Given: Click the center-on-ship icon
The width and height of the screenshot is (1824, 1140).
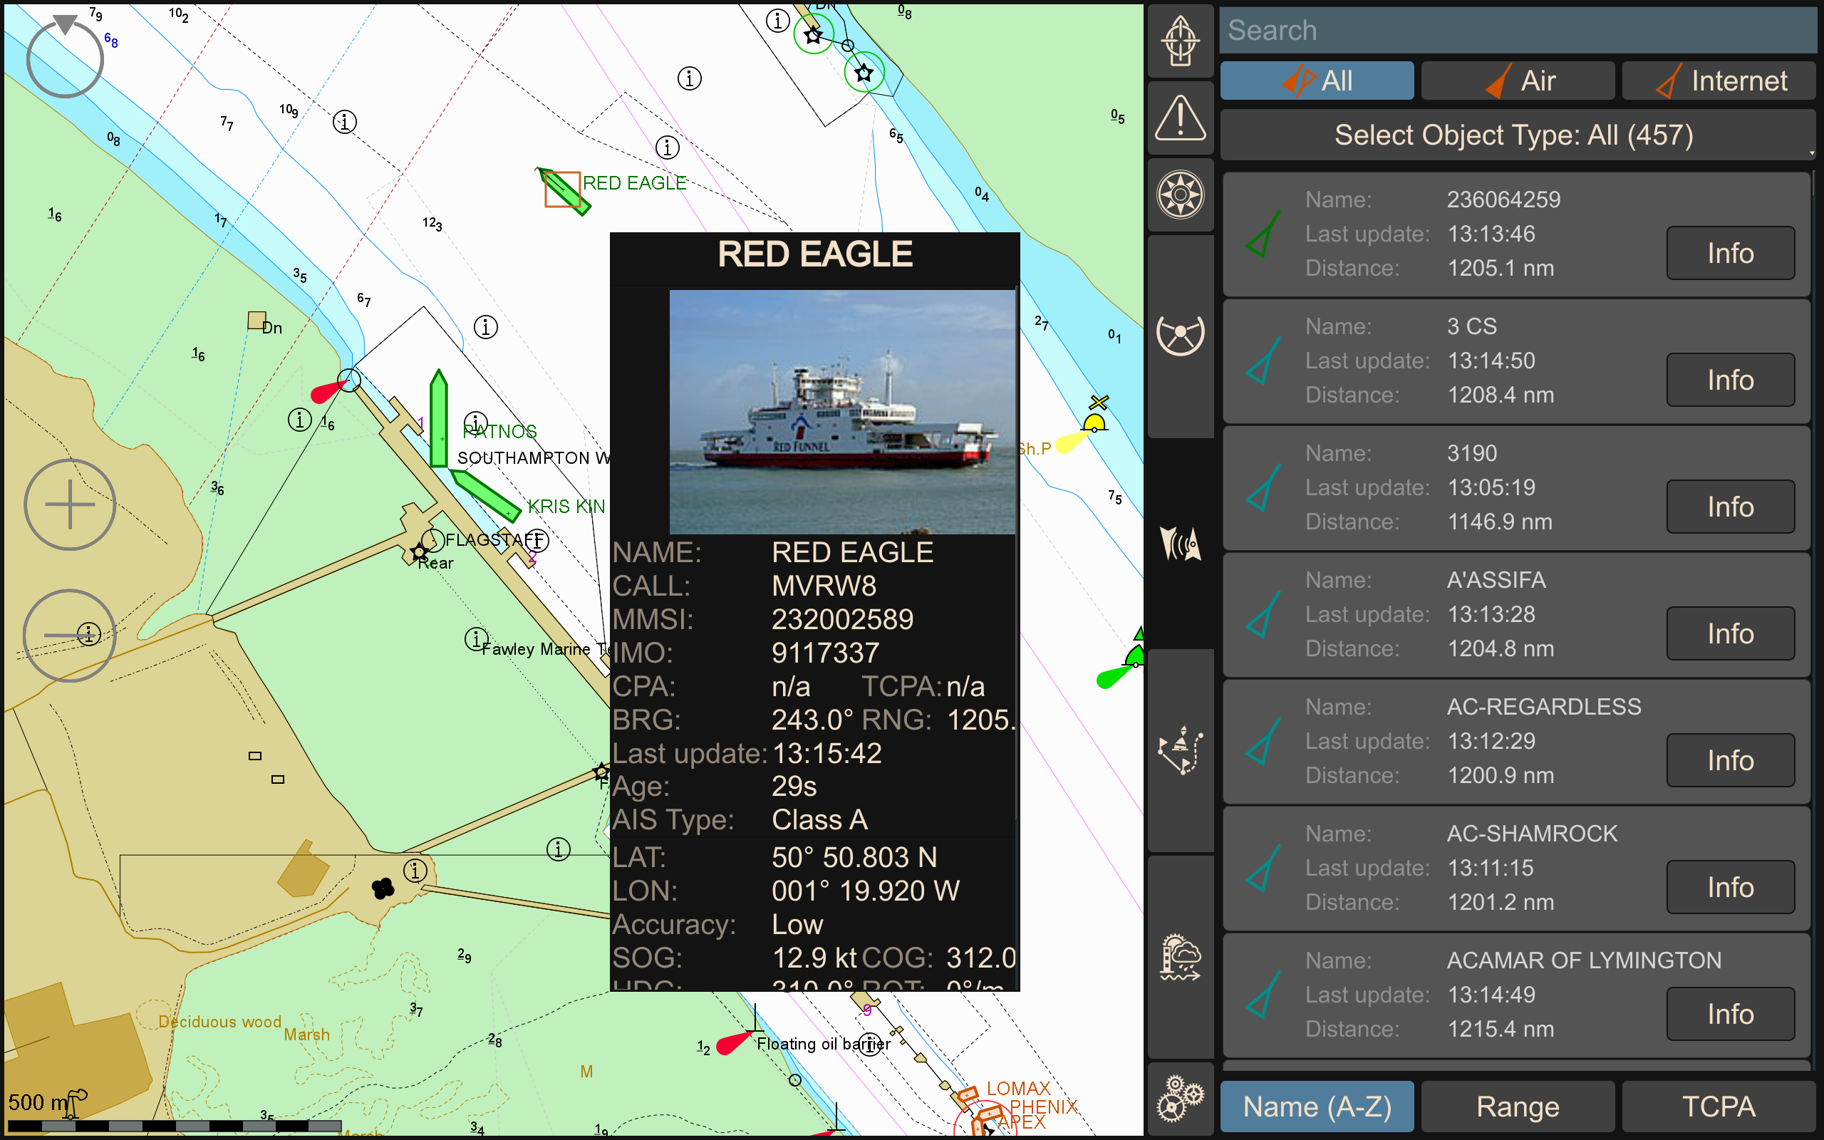Looking at the screenshot, I should tap(1180, 41).
